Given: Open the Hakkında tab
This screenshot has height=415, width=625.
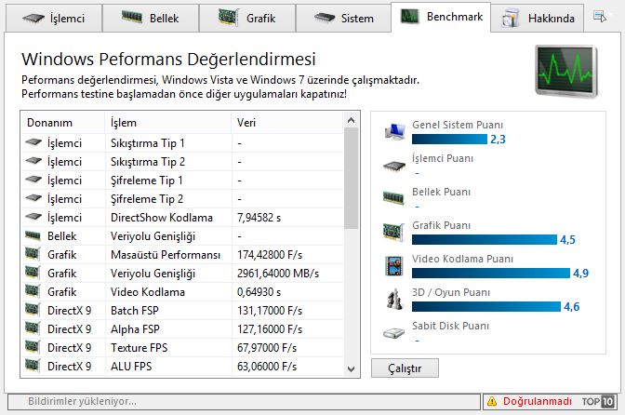Looking at the screenshot, I should coord(538,19).
